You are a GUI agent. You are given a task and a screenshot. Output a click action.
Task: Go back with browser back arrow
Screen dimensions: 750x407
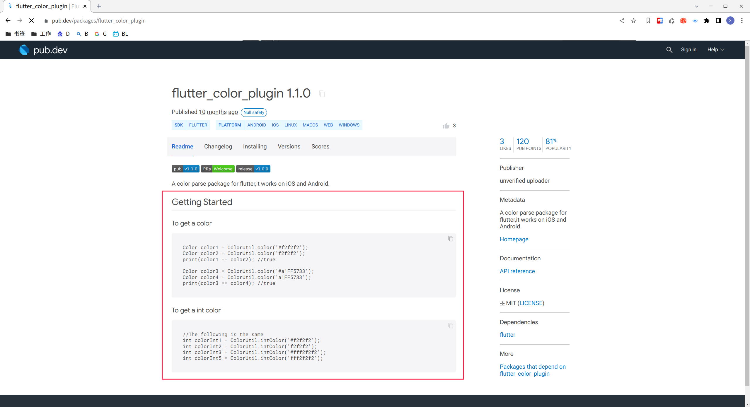(8, 20)
